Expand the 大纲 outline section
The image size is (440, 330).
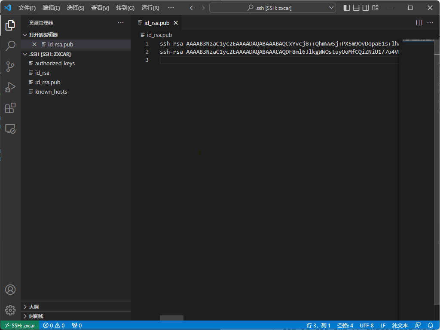pyautogui.click(x=34, y=307)
